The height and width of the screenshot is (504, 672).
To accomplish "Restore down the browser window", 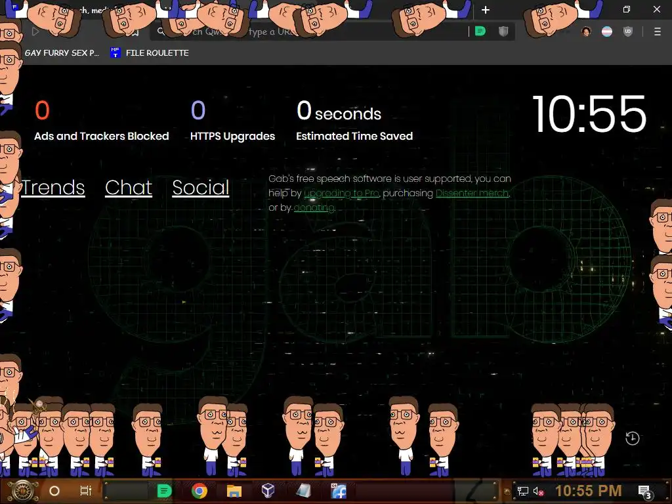I will pos(627,9).
